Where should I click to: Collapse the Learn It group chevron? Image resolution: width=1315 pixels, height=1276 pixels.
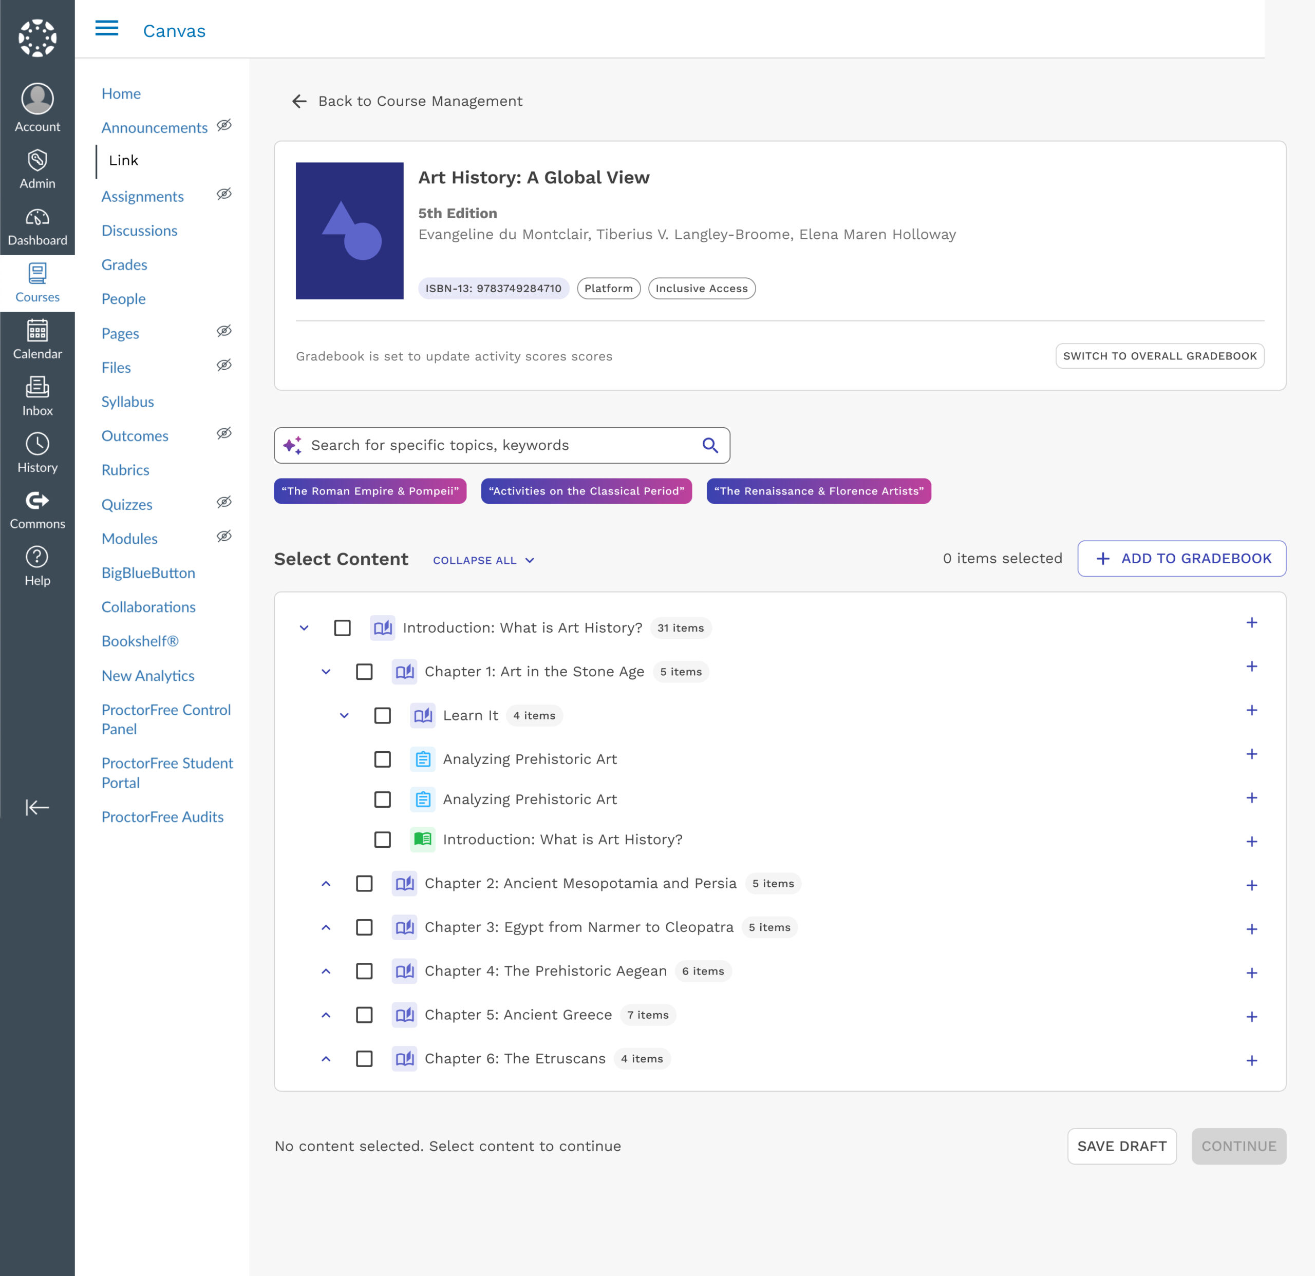pyautogui.click(x=344, y=716)
